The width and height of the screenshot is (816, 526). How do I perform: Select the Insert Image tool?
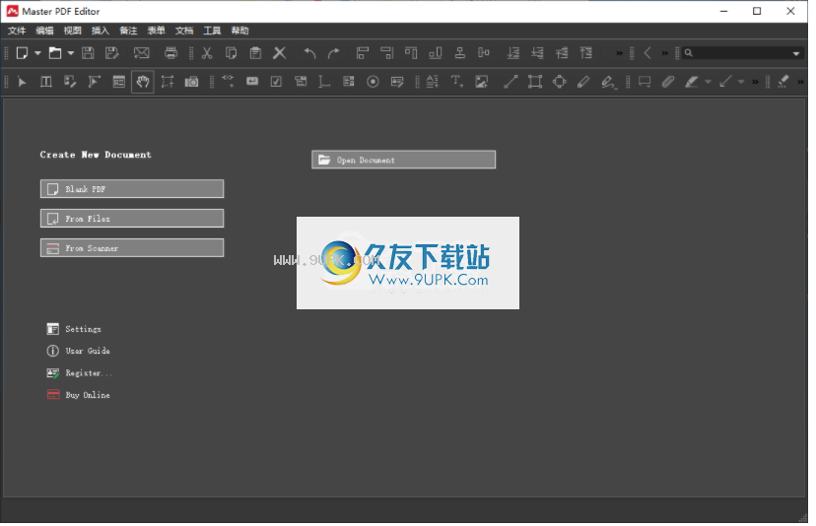point(481,82)
